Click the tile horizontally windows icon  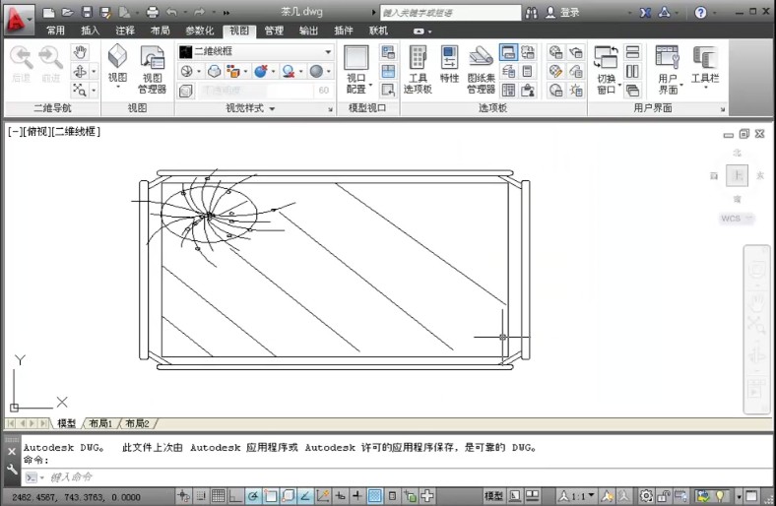click(x=632, y=52)
